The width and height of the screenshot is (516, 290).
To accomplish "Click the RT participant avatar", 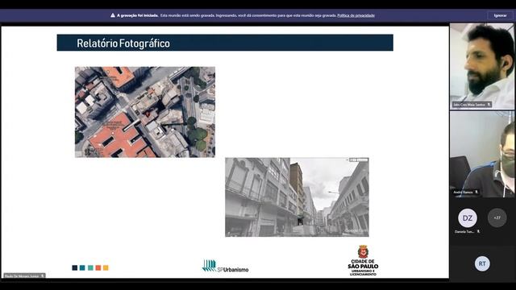I will (x=482, y=263).
